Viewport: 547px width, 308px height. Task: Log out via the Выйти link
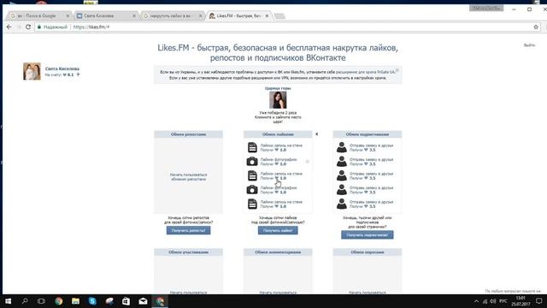click(529, 45)
